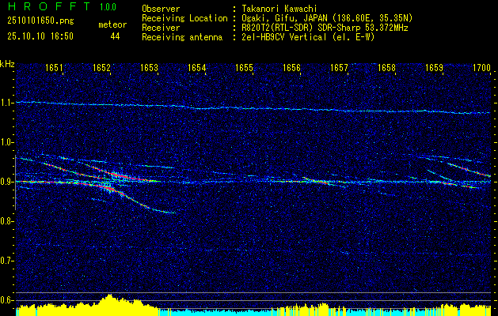This screenshot has height=316, width=498.
Task: Click the 0.9 frequency axis label
Action: [7, 182]
